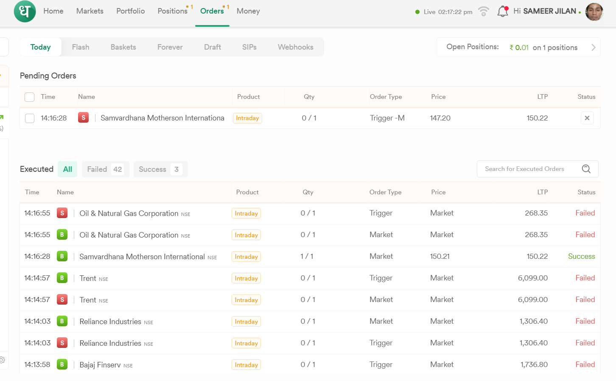Click the Executed table Order Type header
Screen dimensions: 616x381
385,192
